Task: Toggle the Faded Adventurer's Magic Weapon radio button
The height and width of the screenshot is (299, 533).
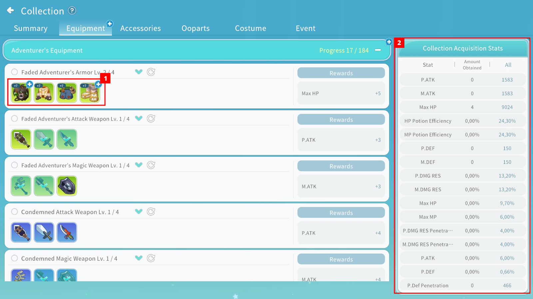Action: tap(14, 165)
